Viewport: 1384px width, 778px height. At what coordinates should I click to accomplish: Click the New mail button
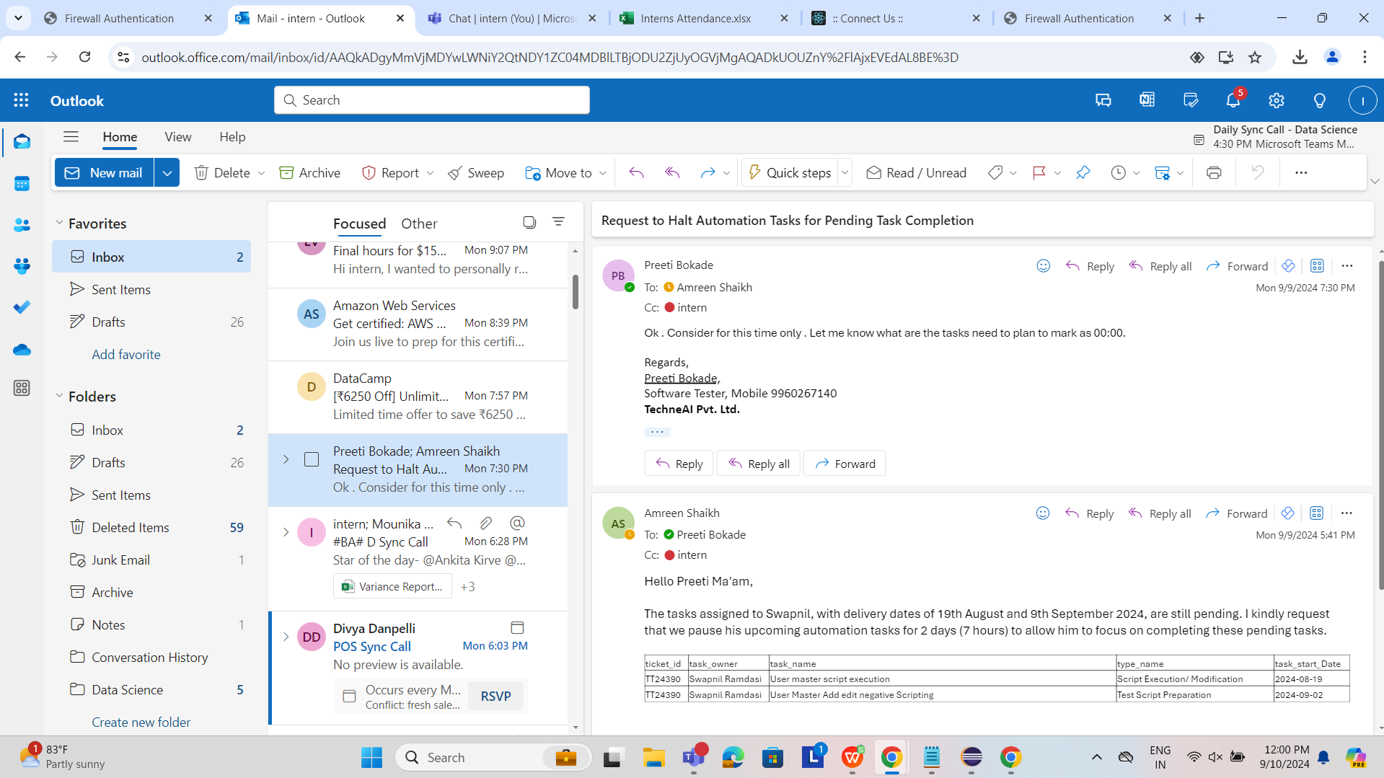[105, 173]
